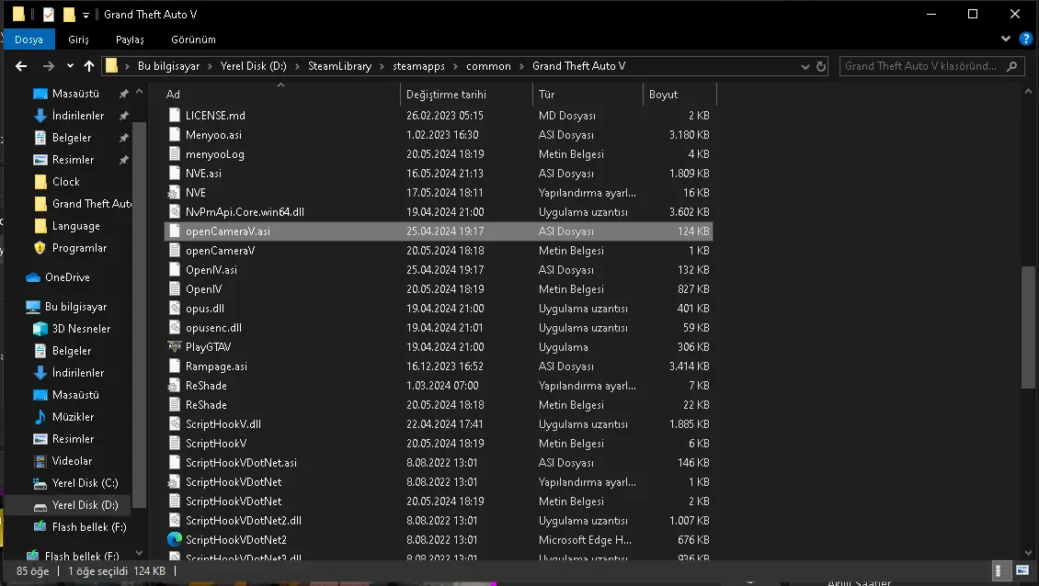This screenshot has width=1039, height=586.
Task: Click the New folder quick access icon
Action: [x=69, y=14]
